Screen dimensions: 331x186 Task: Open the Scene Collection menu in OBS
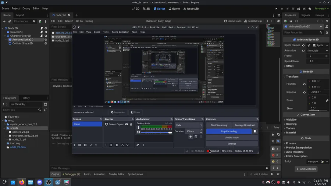120,32
